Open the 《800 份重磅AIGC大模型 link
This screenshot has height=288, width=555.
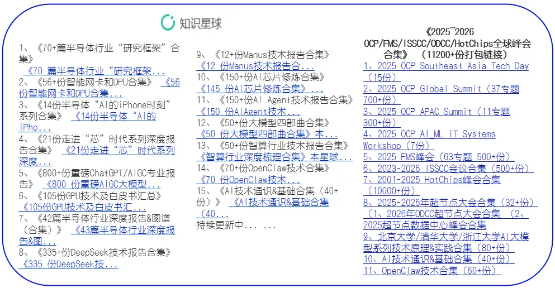tap(101, 184)
